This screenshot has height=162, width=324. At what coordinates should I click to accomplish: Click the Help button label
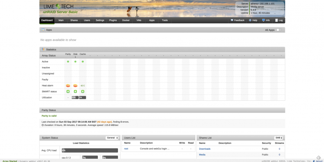(255, 20)
